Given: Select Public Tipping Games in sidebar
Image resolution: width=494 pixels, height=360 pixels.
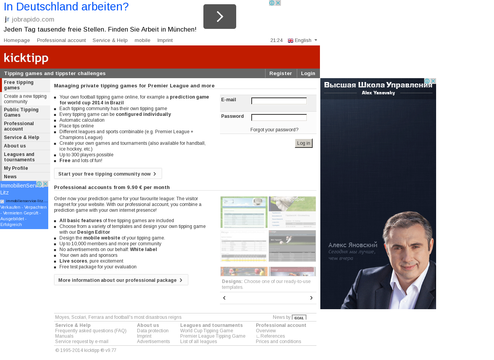Looking at the screenshot, I should point(26,112).
